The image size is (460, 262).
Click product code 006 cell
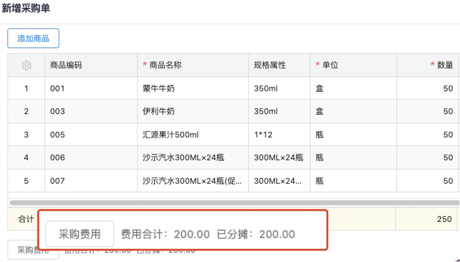pos(58,158)
